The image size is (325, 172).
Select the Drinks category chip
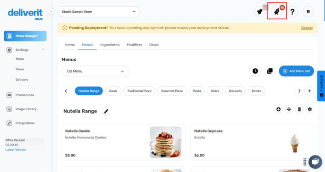[x=257, y=91]
